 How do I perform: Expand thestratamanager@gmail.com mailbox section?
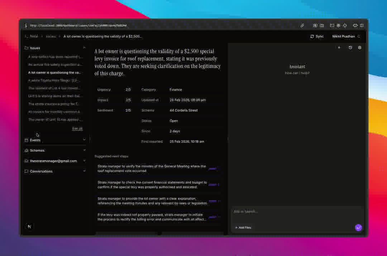click(84, 161)
